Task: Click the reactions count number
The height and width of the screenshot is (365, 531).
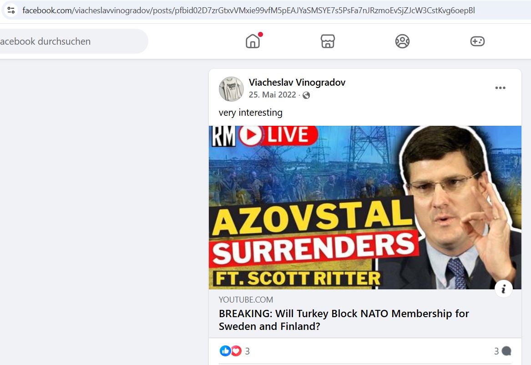Action: click(247, 351)
